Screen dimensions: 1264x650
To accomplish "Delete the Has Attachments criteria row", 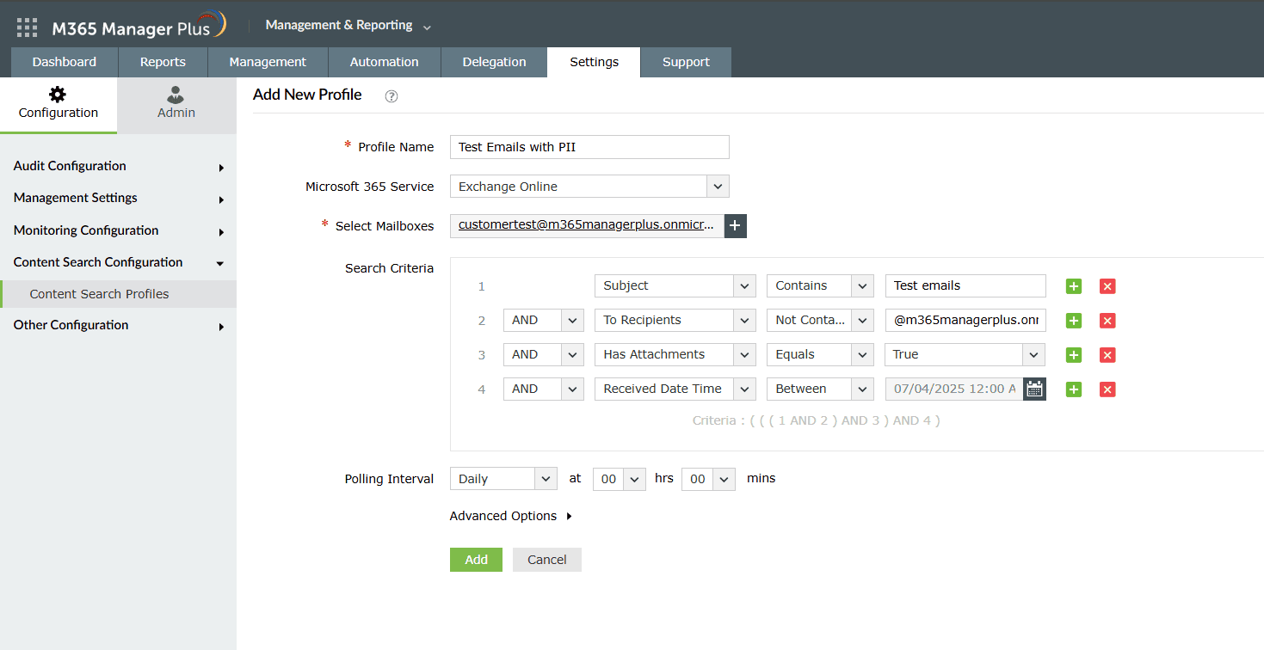I will 1107,355.
